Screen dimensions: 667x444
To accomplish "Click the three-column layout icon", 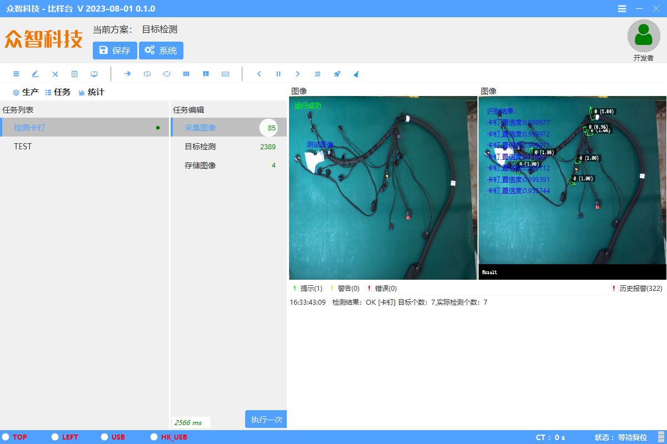I will [x=186, y=74].
